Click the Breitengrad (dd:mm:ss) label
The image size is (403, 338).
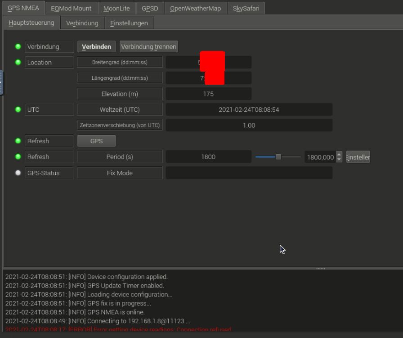click(120, 62)
